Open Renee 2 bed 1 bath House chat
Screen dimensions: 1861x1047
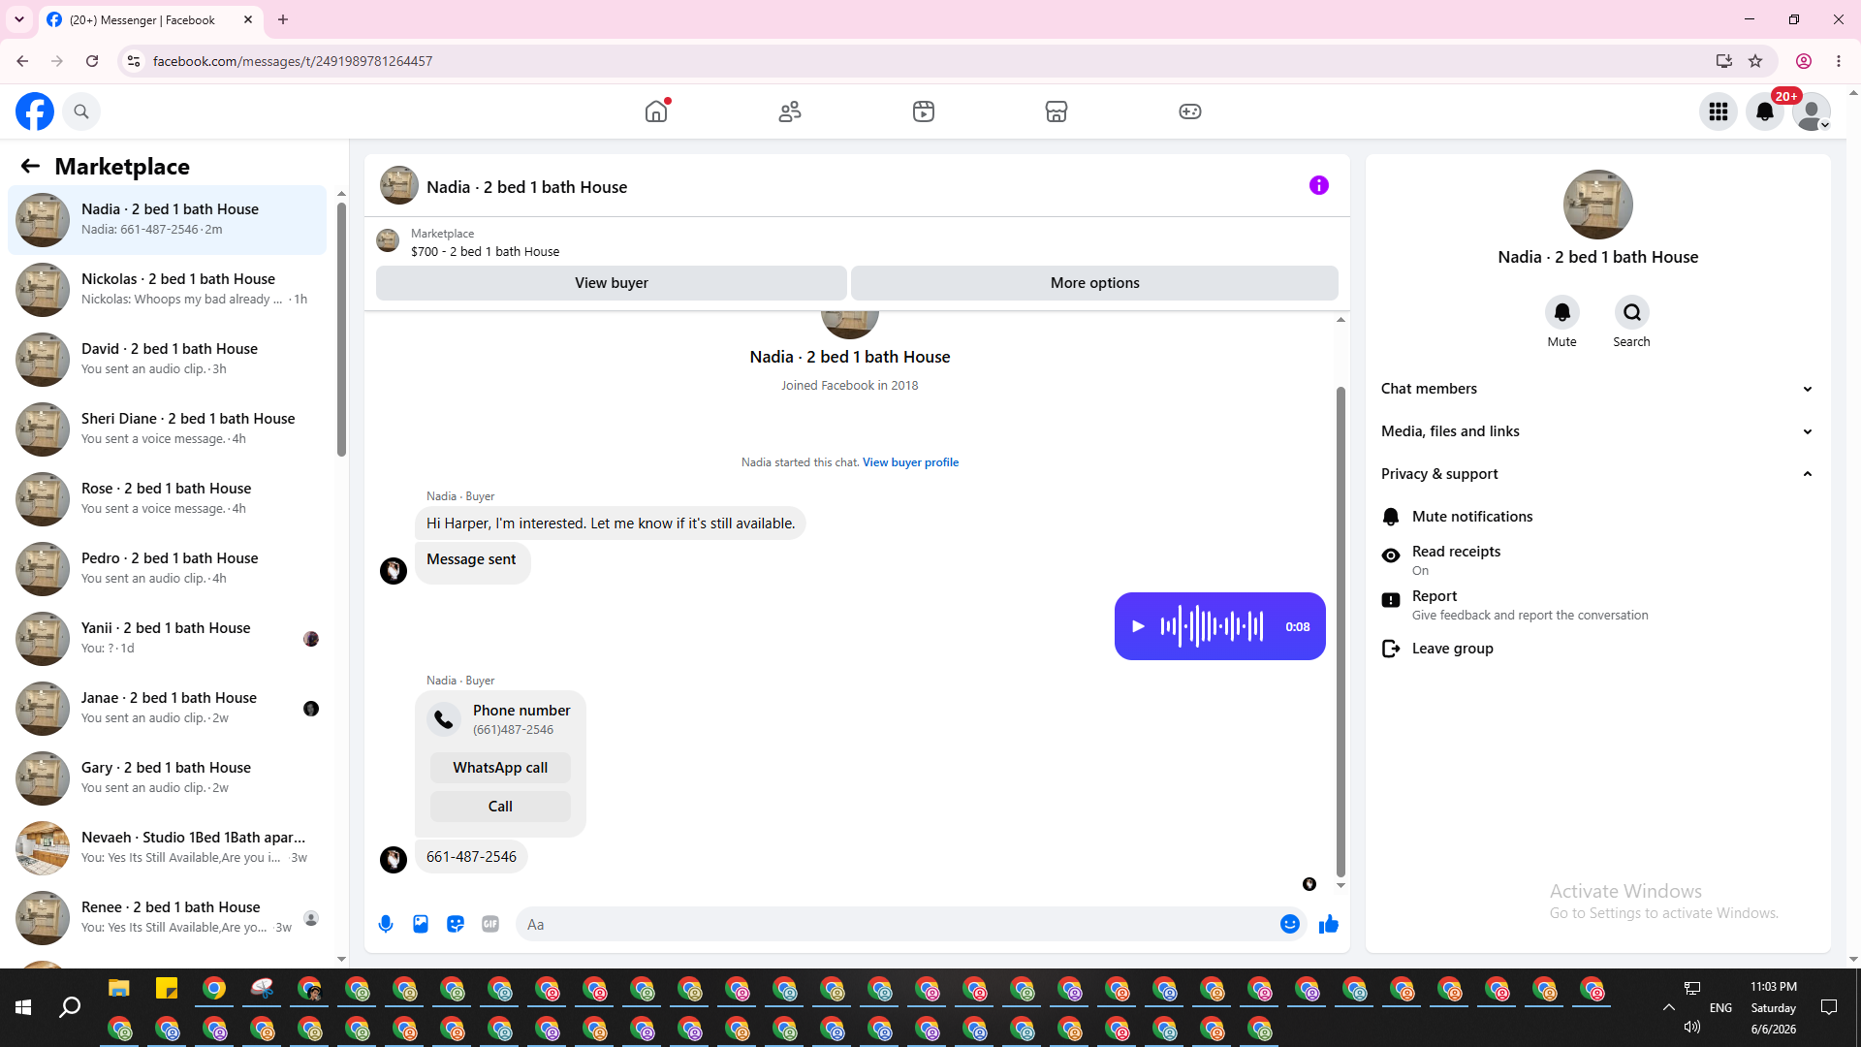click(167, 918)
